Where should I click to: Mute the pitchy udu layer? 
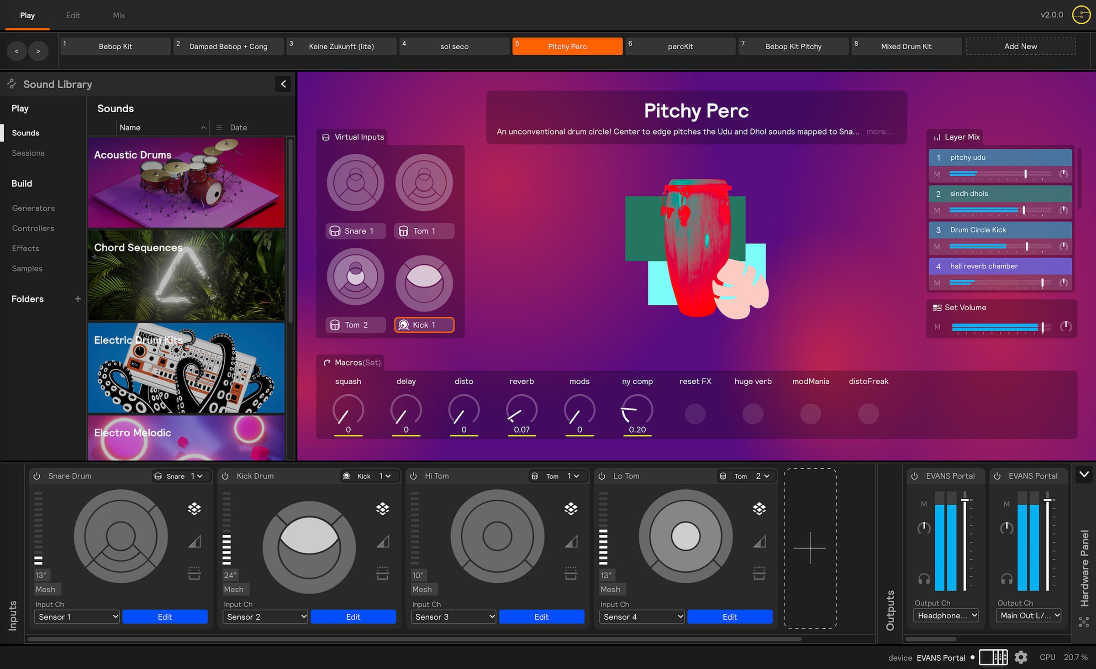(937, 174)
